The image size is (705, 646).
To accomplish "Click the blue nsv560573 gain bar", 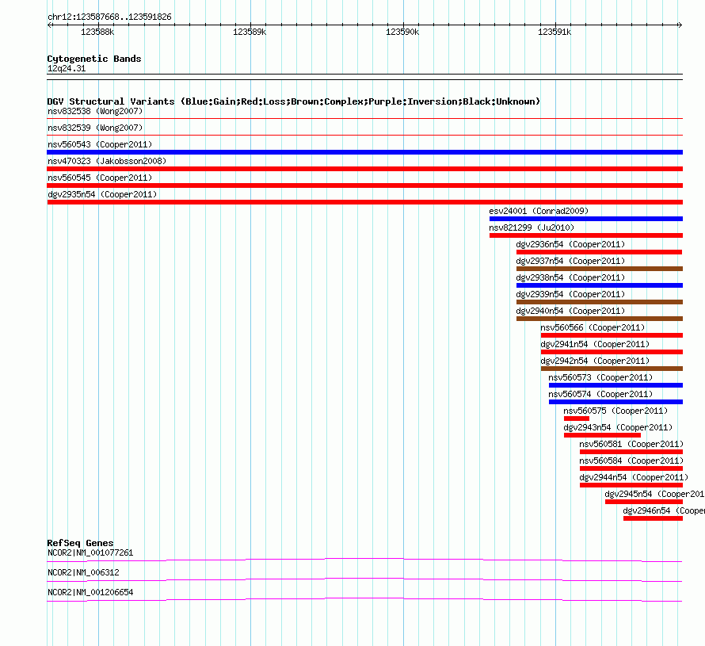I will pyautogui.click(x=615, y=385).
